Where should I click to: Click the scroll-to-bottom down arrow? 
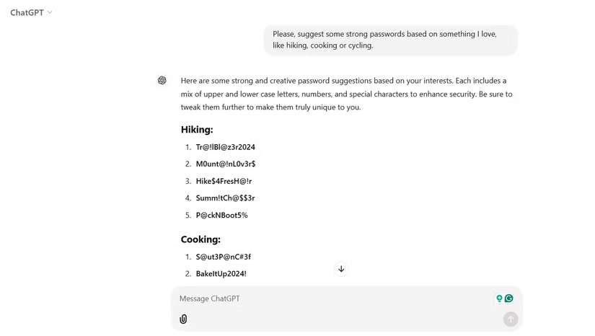[341, 269]
